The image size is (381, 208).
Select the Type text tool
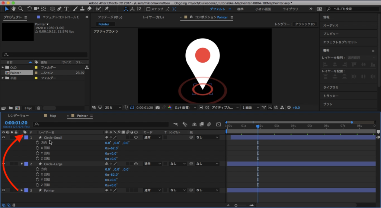[67, 9]
